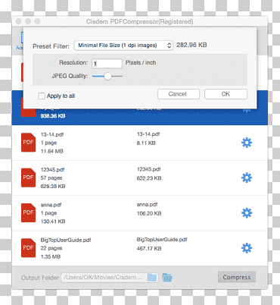This screenshot has width=280, height=305.
Task: Click the 1.35 MB file size
Action: click(x=51, y=256)
